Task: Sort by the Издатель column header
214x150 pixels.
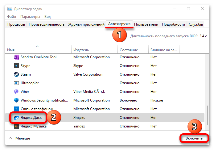Action: (94, 50)
